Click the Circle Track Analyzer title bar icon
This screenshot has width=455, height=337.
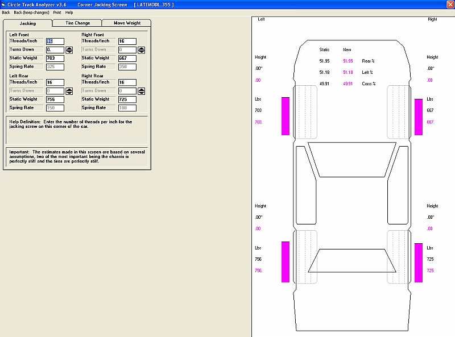click(x=3, y=4)
